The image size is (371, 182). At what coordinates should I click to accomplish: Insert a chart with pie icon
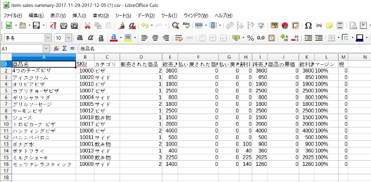(285, 25)
